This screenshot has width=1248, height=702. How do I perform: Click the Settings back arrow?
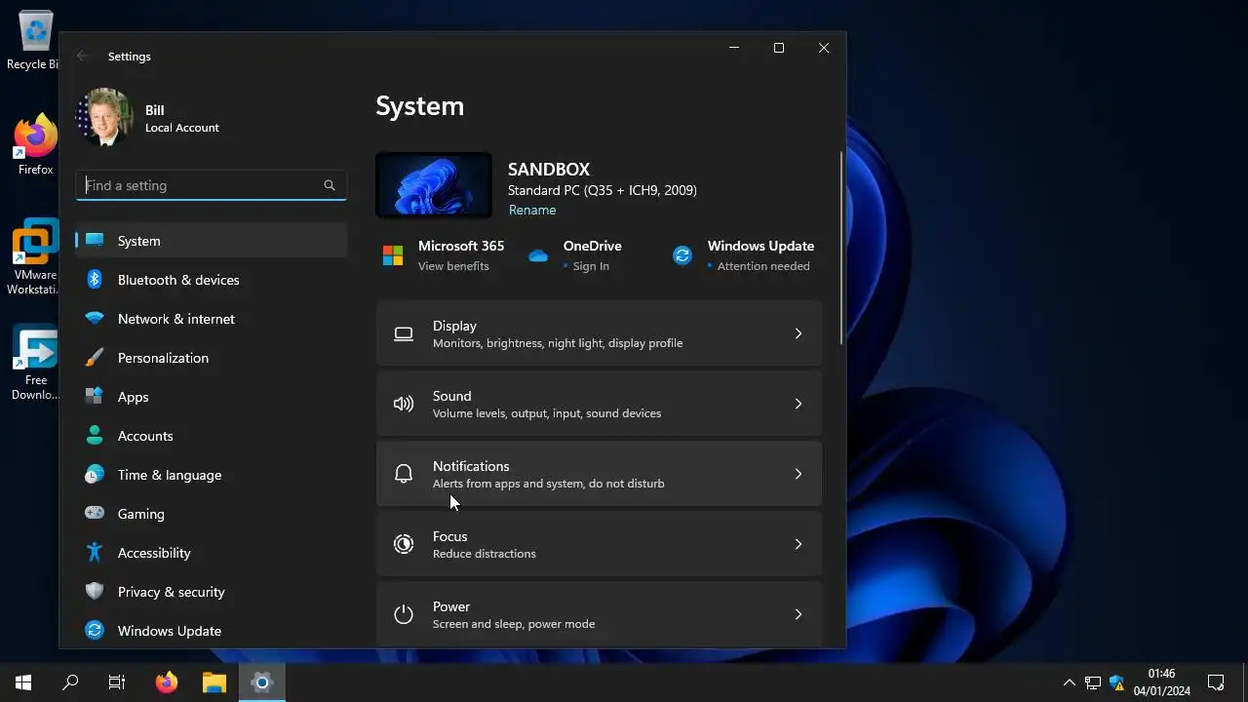click(x=82, y=56)
